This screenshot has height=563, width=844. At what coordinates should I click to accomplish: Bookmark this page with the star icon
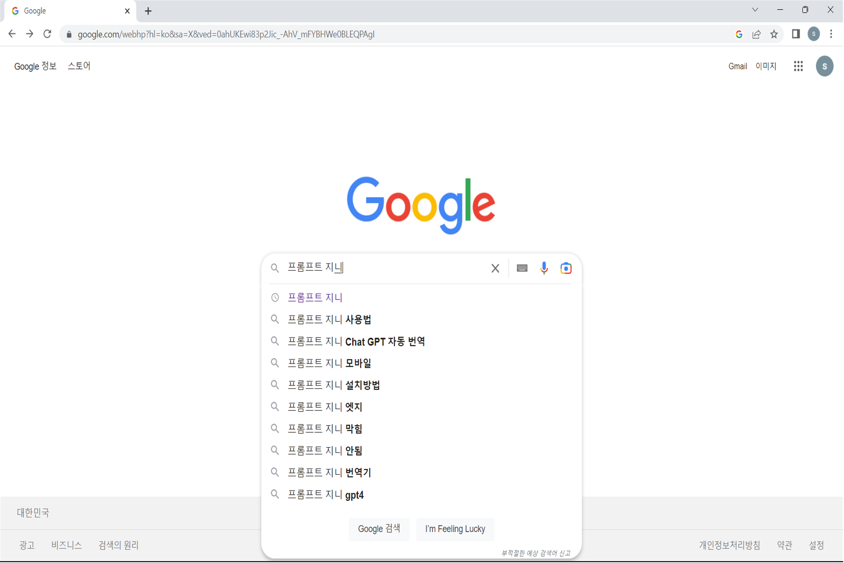[774, 34]
